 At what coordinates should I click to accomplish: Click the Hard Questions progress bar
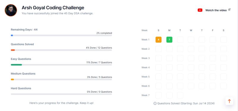(x=61, y=94)
